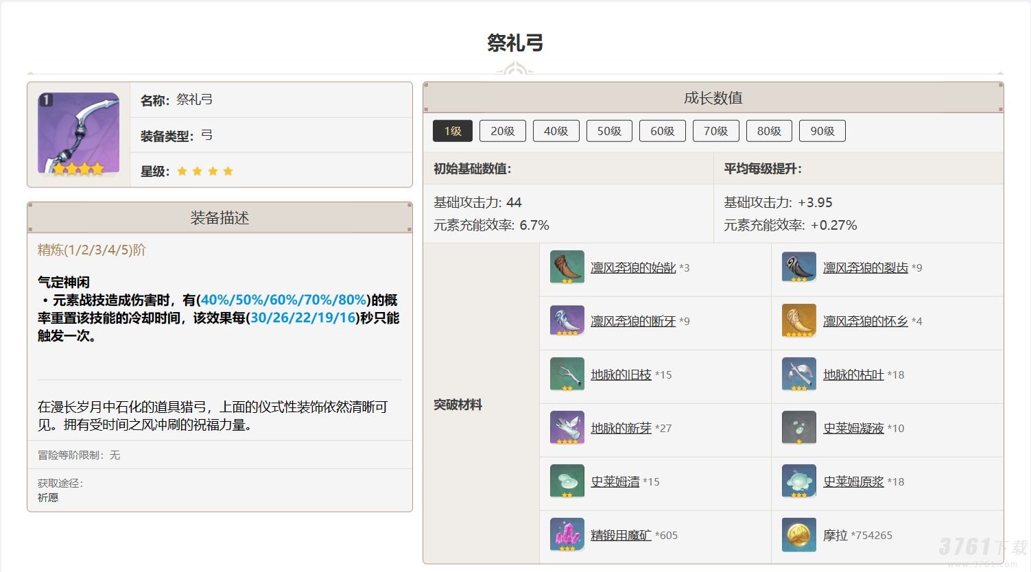Click the golden 凛风奔狼的怀乡 icon
This screenshot has height=572, width=1031.
[798, 321]
